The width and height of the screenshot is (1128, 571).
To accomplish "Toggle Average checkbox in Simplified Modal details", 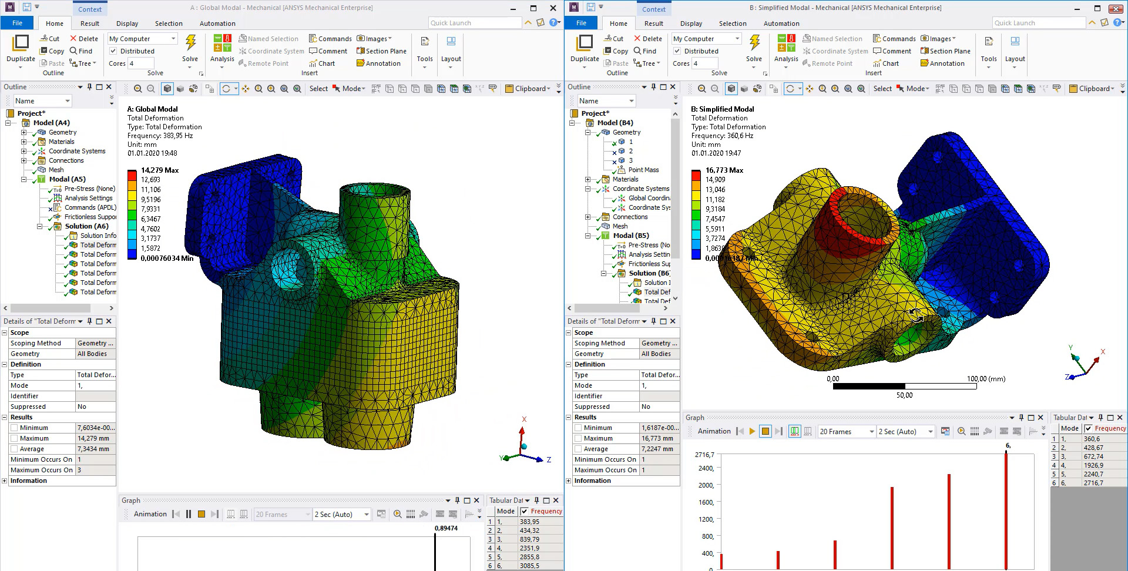I will tap(578, 449).
